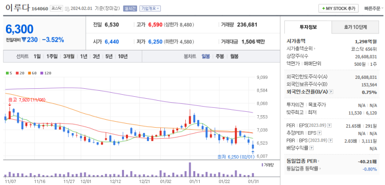
Task: Click the purple 120-day moving average legend
Action: coord(46,73)
